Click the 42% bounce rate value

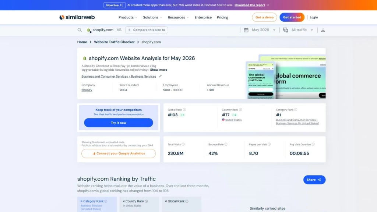point(213,153)
